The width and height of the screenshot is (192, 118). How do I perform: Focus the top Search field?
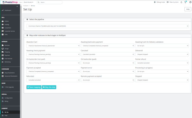[x=49, y=2]
